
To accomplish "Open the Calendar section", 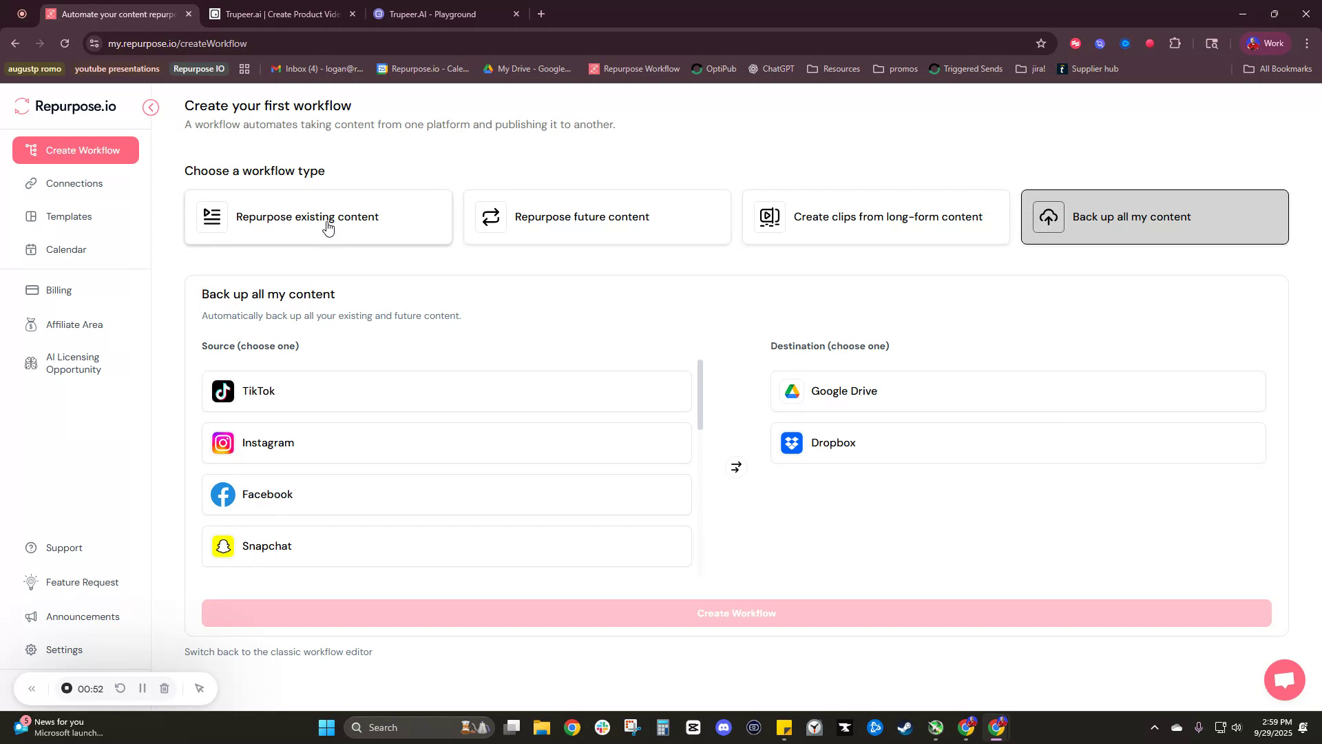I will (x=65, y=249).
